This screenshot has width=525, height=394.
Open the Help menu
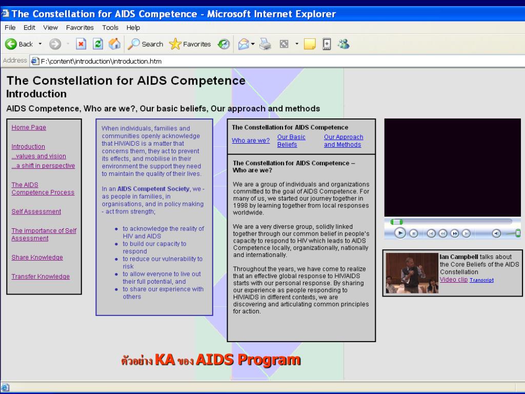pos(133,28)
